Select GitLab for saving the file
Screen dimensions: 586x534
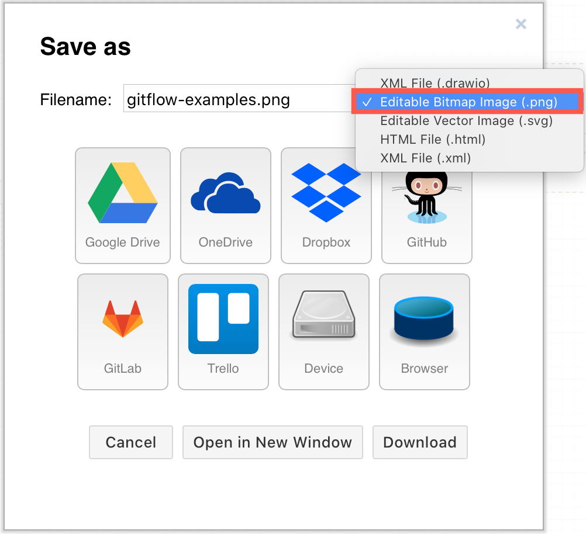[x=122, y=331]
